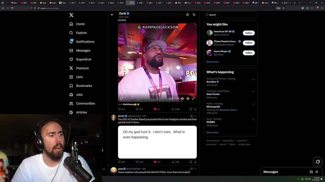The image size is (325, 182).
Task: Open more options for #crofam trend
Action: [253, 79]
